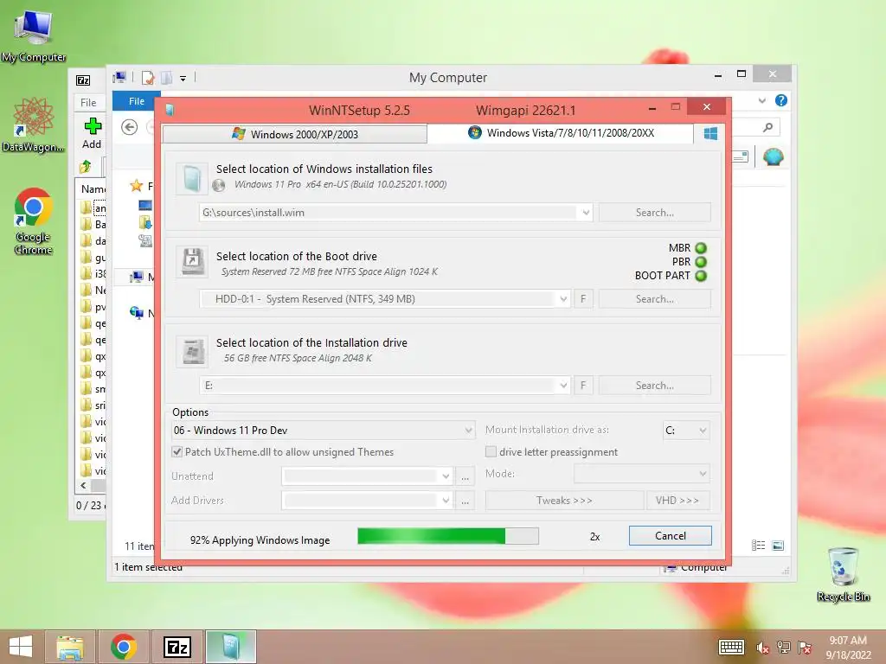Screen dimensions: 886x664
Task: Open the Help icon in My Computer window
Action: click(781, 100)
